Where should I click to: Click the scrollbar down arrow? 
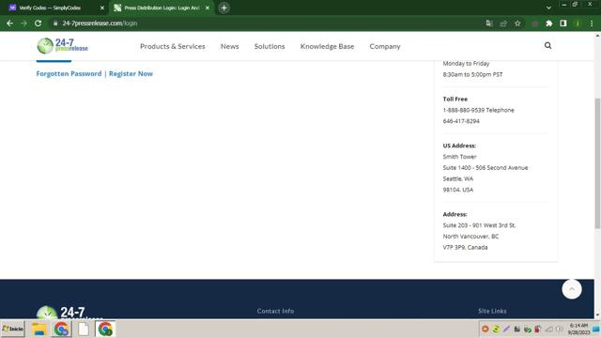click(x=597, y=315)
